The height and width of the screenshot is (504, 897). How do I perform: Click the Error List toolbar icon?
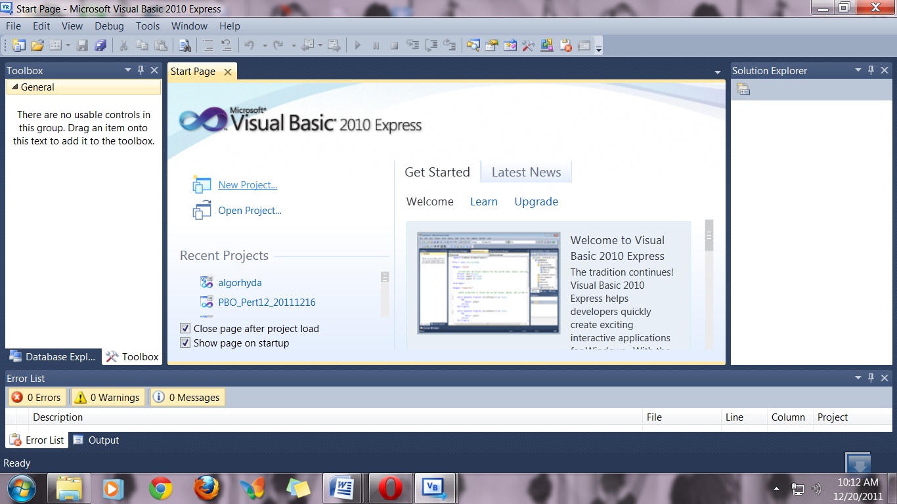[565, 45]
